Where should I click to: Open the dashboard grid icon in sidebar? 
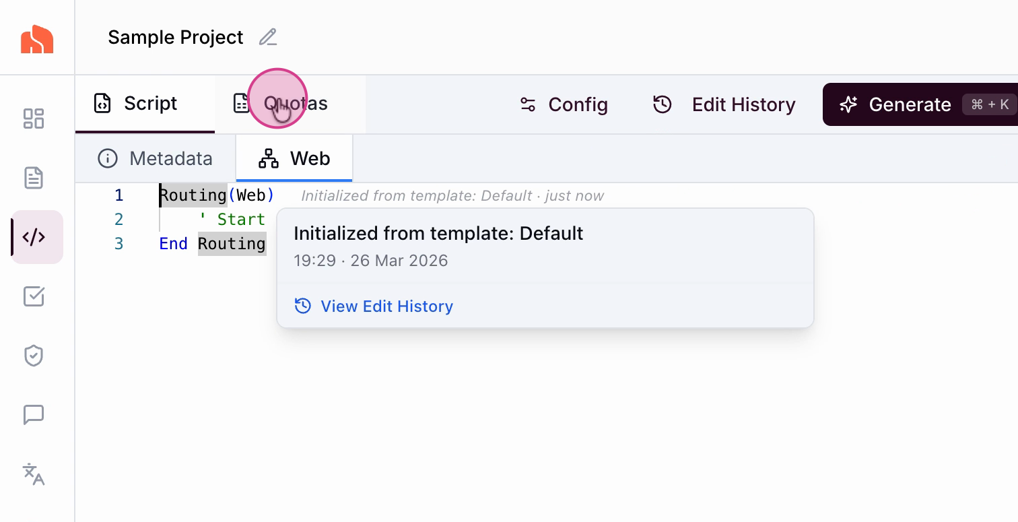point(34,119)
